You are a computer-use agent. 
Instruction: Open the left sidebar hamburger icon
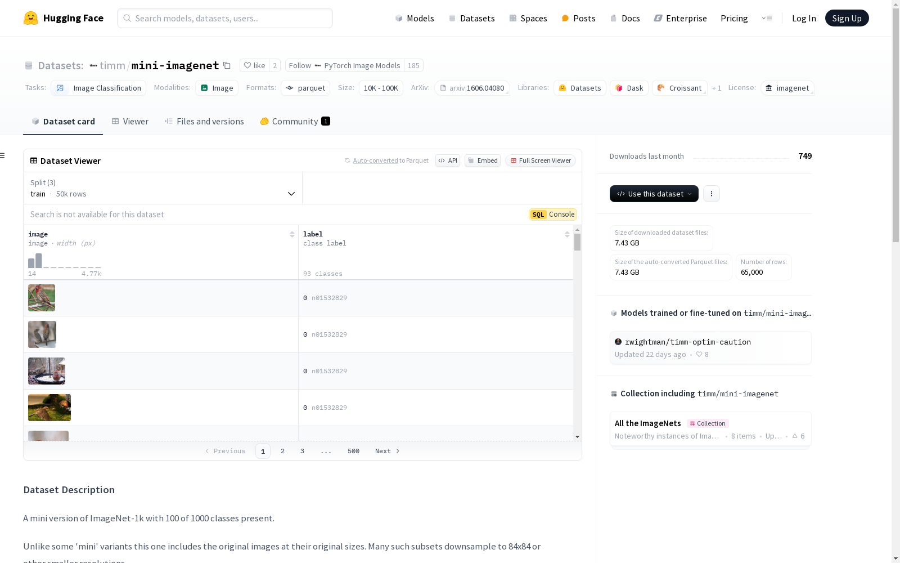point(3,155)
